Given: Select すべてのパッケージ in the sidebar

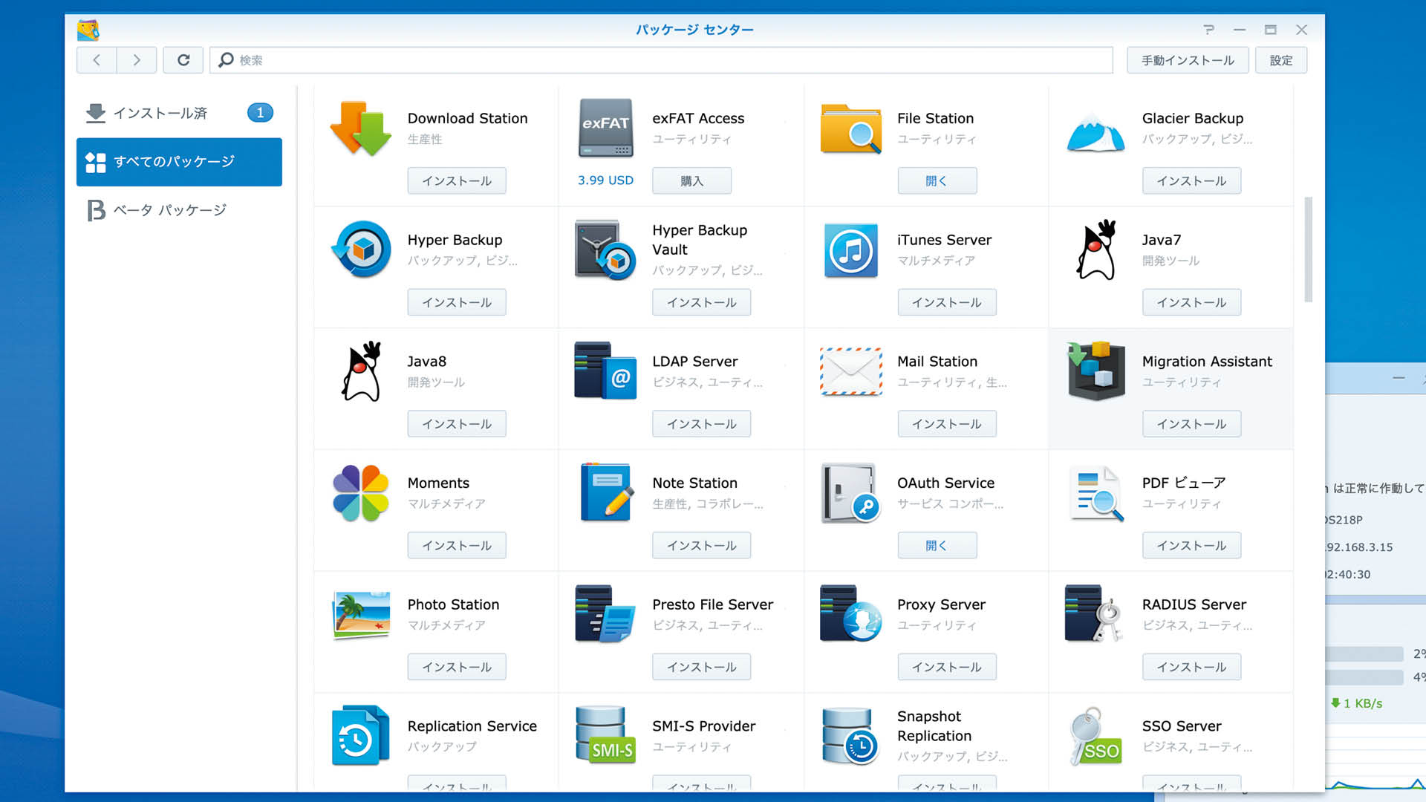Looking at the screenshot, I should pyautogui.click(x=179, y=162).
